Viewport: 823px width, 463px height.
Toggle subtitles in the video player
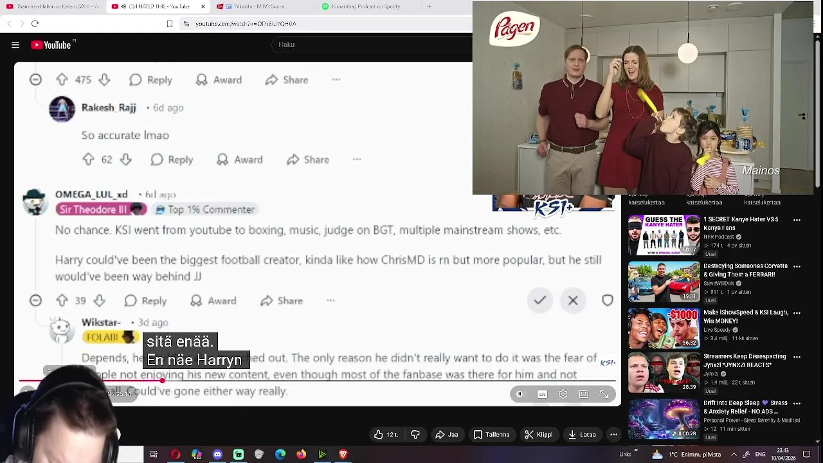point(542,394)
